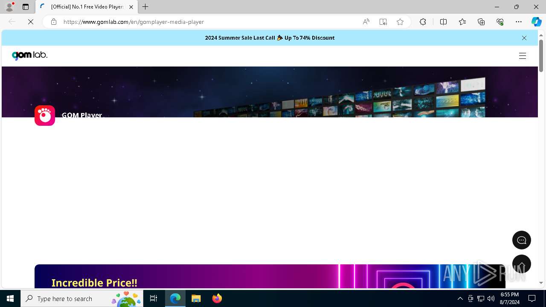Open a new browser tab
The image size is (546, 307).
click(145, 7)
